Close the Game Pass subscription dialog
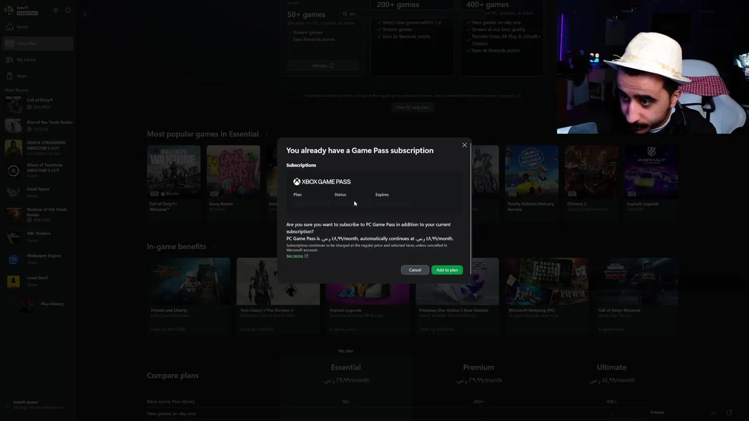Screen dimensions: 749x421 pos(465,145)
